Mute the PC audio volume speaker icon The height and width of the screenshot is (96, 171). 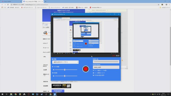pos(53,76)
